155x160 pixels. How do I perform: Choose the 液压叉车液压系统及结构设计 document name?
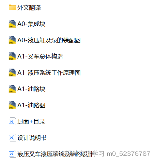pyautogui.click(x=55, y=154)
